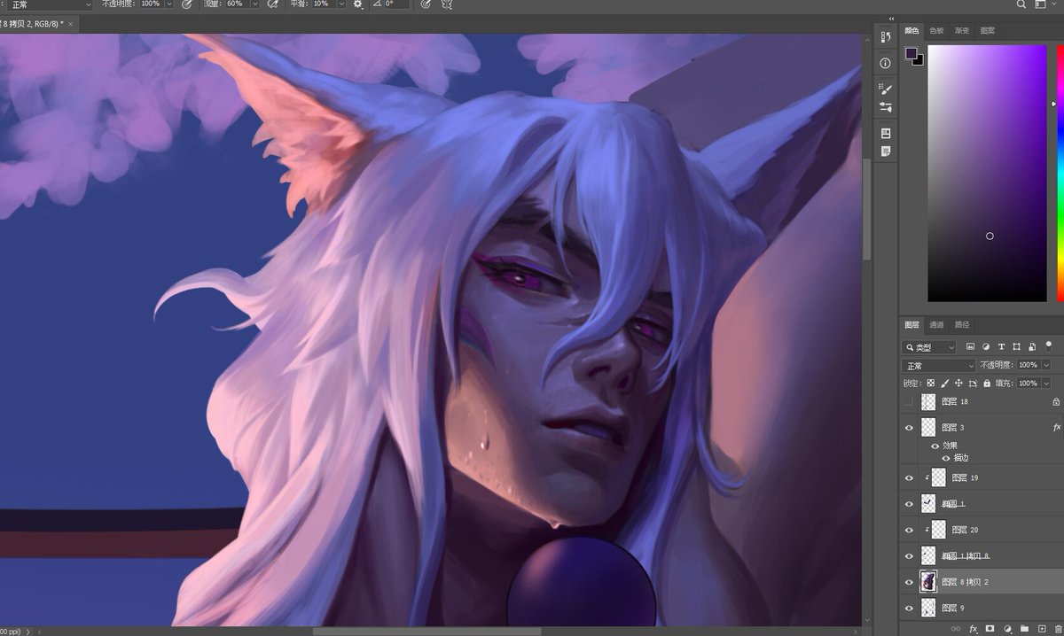Open smoothing options gear icon

(358, 4)
